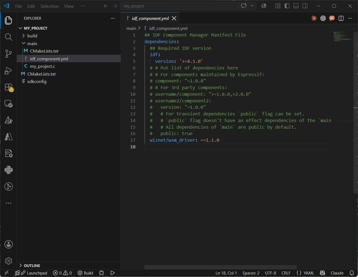This screenshot has width=358, height=277.
Task: Open the File menu
Action: [19, 6]
